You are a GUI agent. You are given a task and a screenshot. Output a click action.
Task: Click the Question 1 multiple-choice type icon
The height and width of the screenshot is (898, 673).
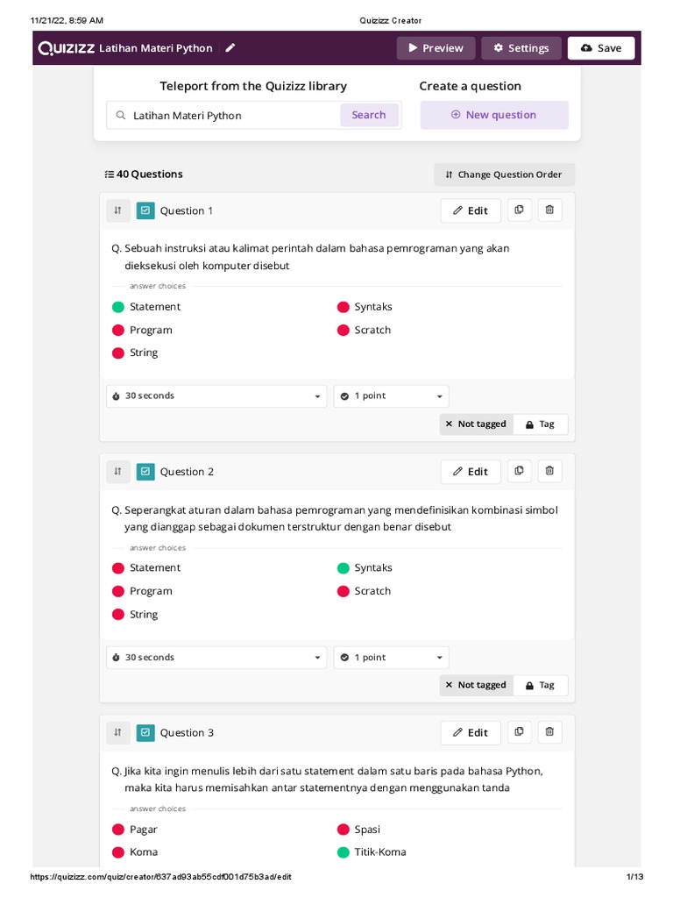(145, 210)
